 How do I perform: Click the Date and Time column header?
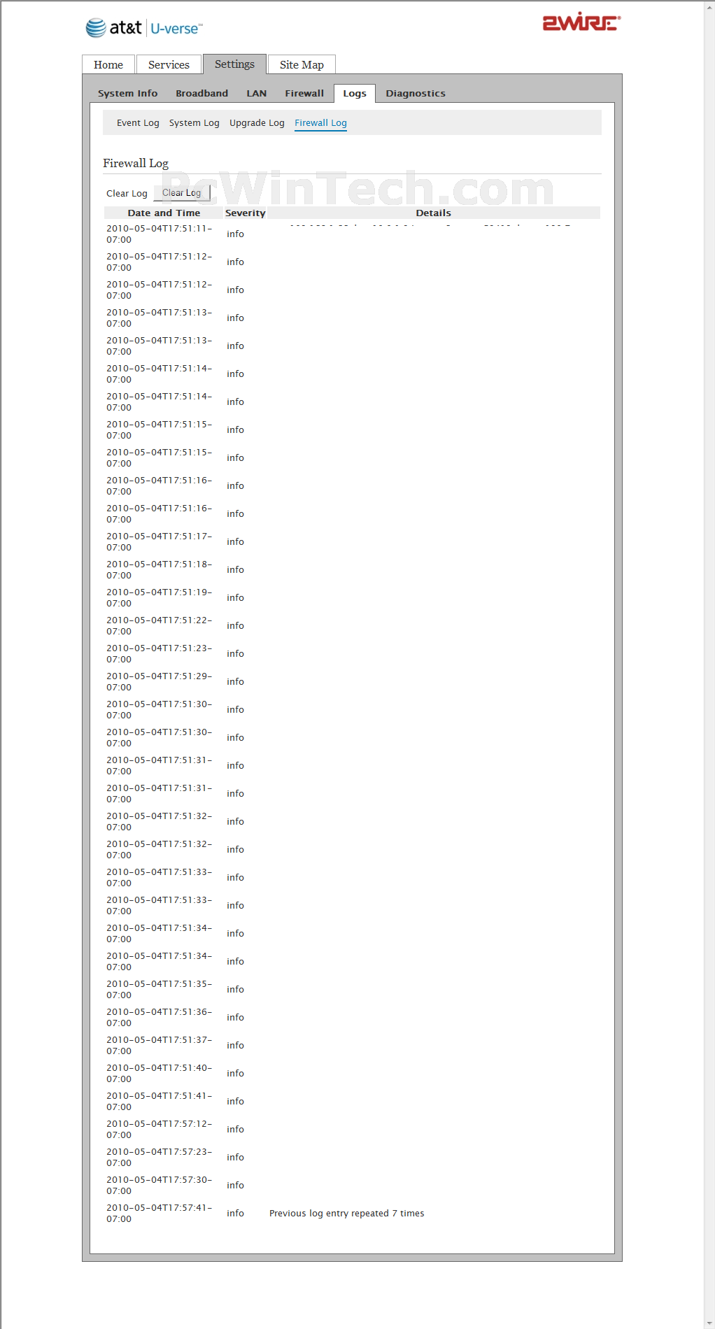pos(164,213)
